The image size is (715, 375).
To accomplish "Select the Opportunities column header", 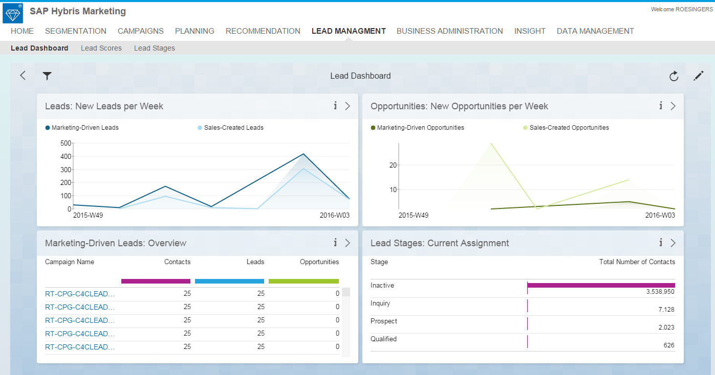I will point(319,262).
